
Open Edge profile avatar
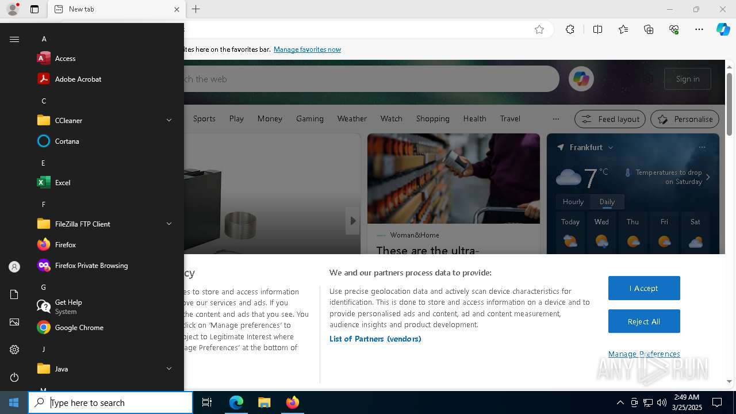[13, 9]
